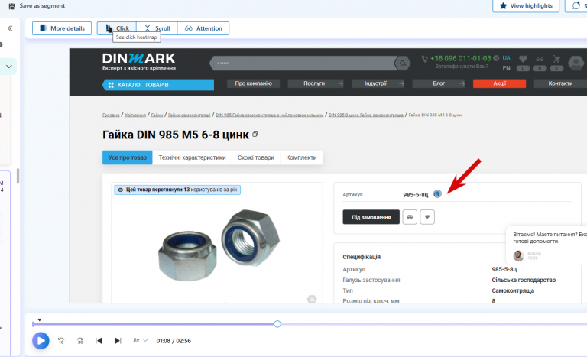Rewind the recording 10 seconds

pos(61,341)
